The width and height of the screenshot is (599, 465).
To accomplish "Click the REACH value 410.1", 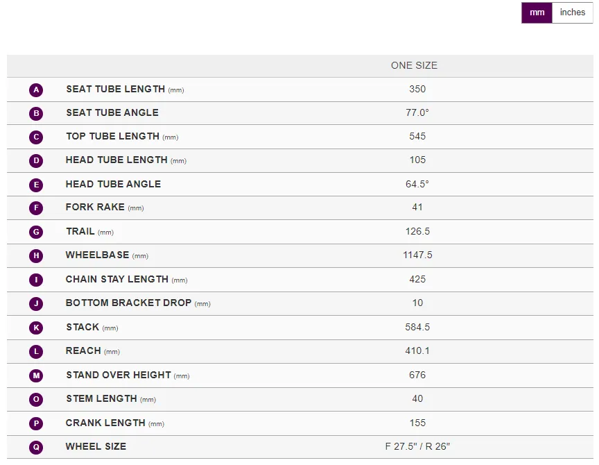I will tap(417, 350).
